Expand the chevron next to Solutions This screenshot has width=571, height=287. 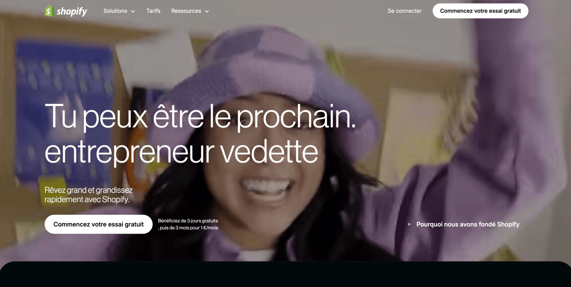[133, 11]
